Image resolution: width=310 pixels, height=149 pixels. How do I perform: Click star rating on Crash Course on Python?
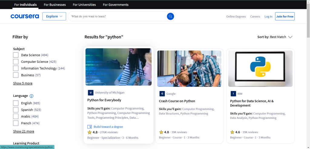click(161, 132)
